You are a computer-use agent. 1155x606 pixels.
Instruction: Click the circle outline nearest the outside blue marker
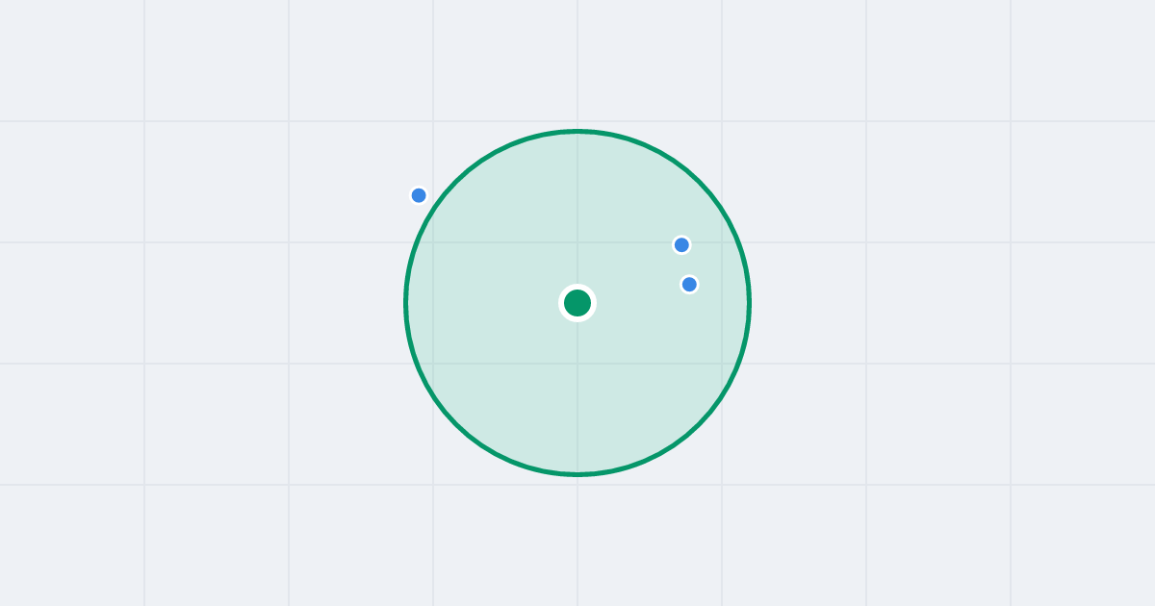pos(434,209)
